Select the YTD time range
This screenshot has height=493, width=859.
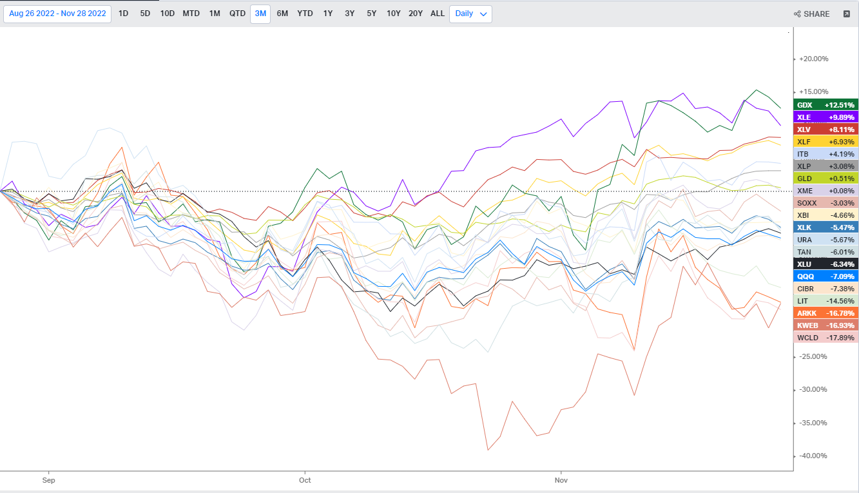click(305, 14)
